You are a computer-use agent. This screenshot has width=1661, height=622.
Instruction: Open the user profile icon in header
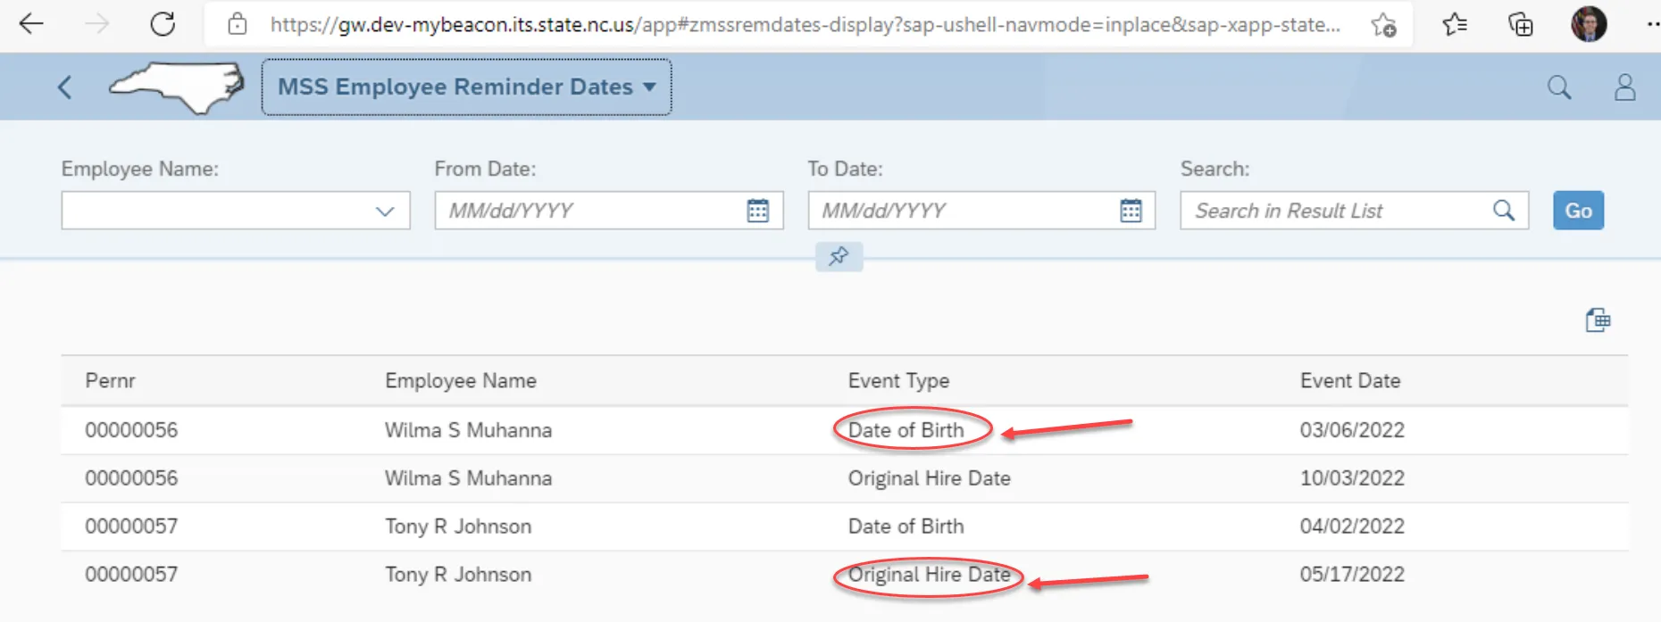click(1624, 87)
